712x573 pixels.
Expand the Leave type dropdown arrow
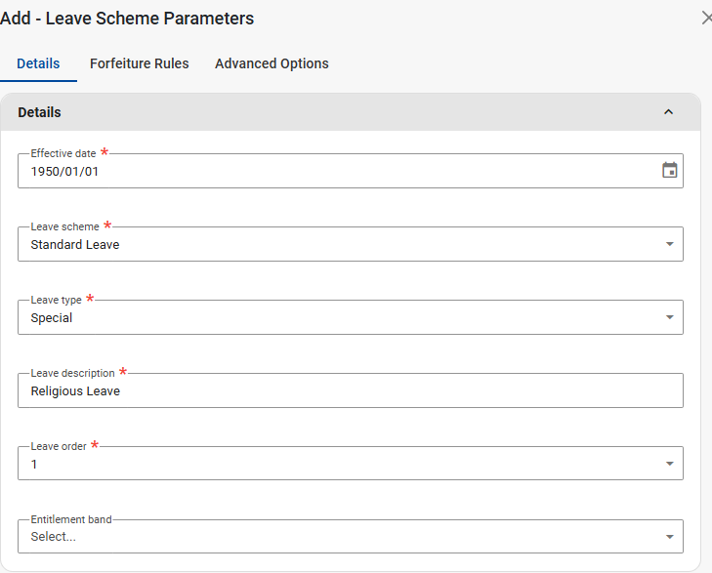[669, 317]
